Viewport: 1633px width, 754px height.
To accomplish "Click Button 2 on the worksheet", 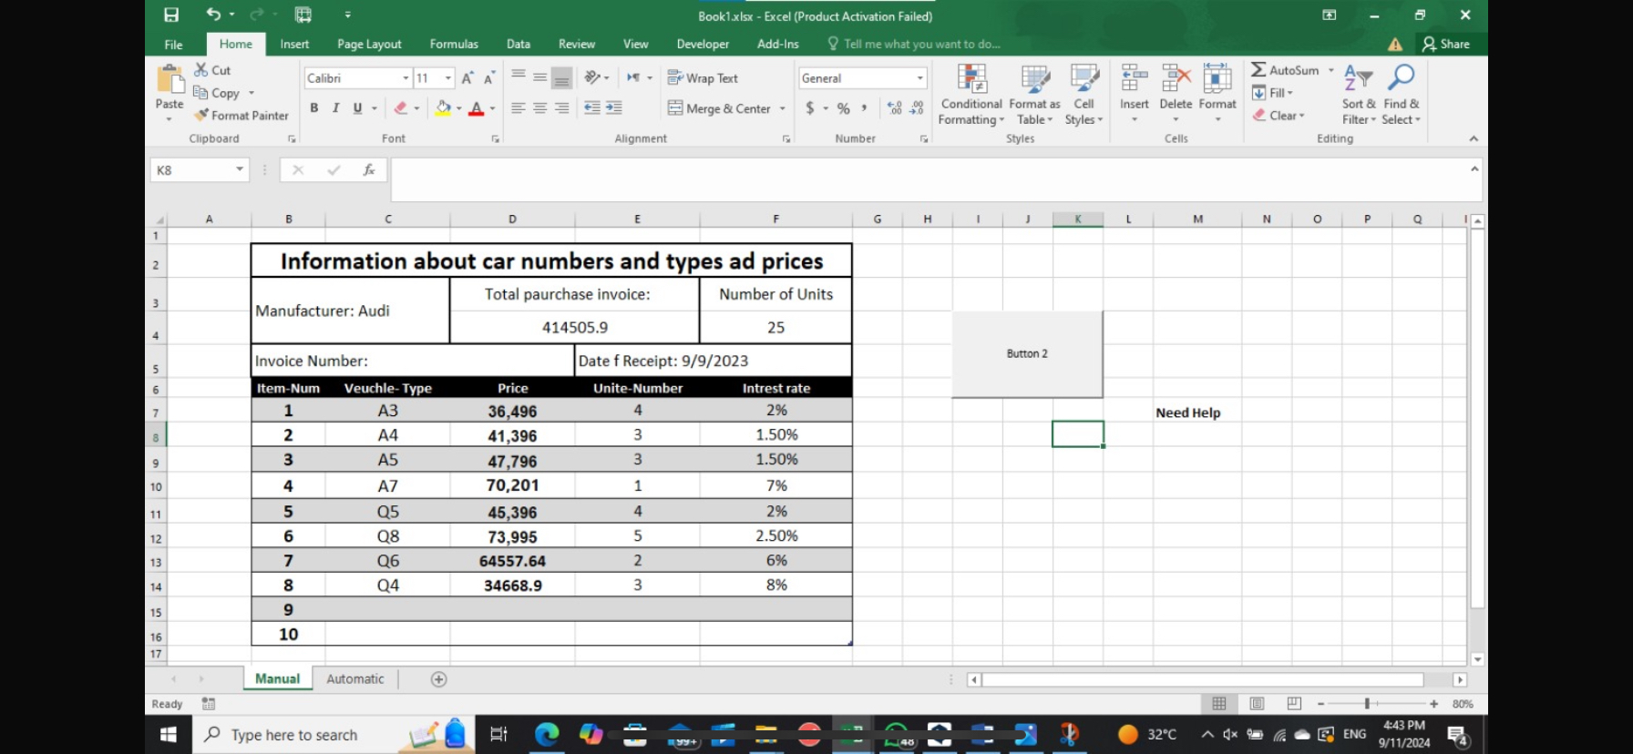I will pos(1027,354).
